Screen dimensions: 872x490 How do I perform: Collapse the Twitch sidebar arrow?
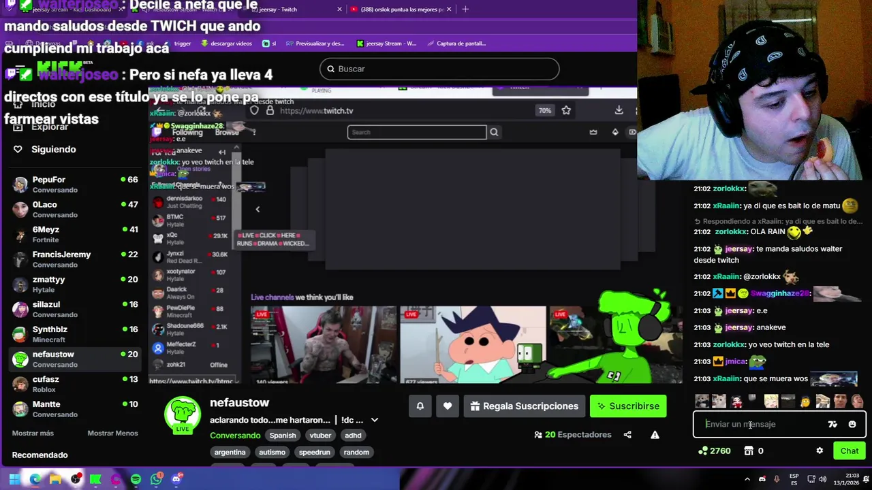222,152
